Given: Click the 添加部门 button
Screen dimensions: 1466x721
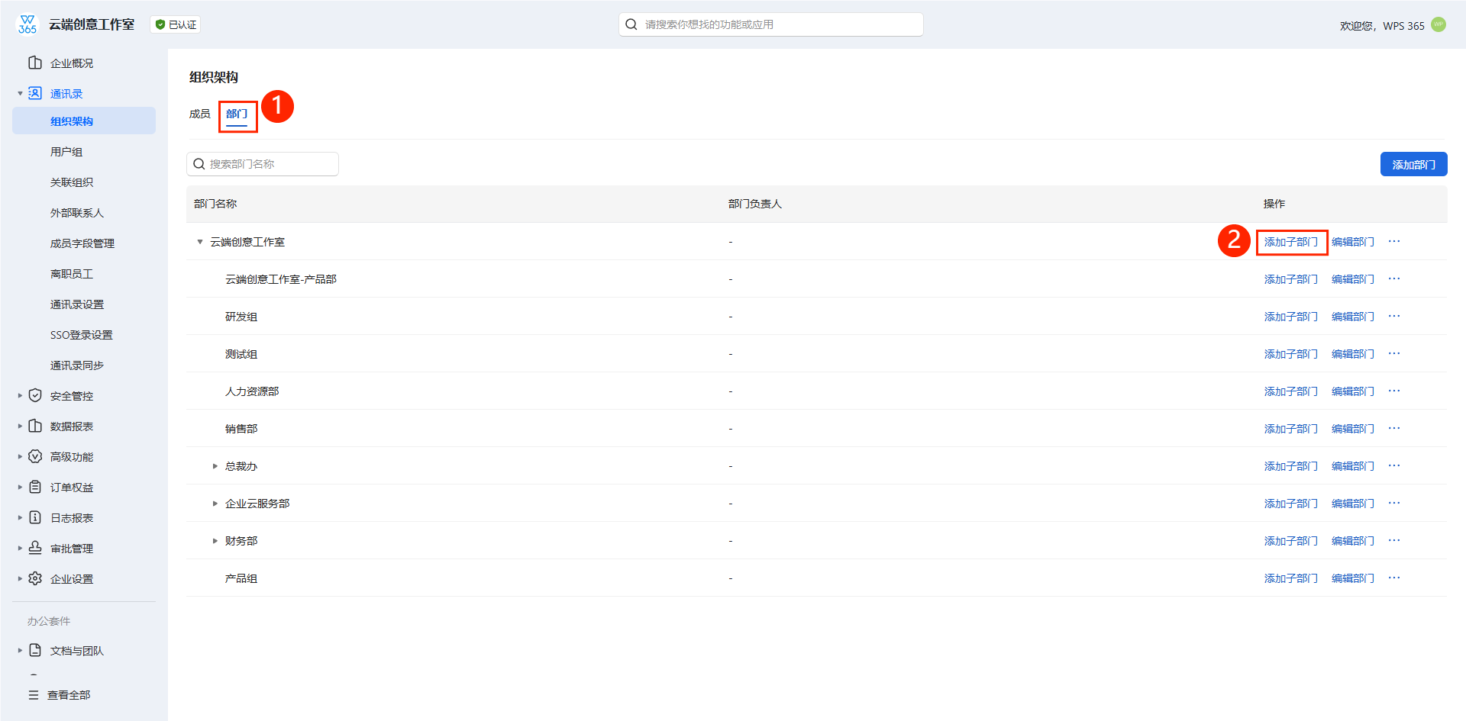Looking at the screenshot, I should (1413, 164).
